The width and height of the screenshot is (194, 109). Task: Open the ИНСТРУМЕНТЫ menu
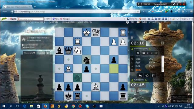(x=85, y=22)
